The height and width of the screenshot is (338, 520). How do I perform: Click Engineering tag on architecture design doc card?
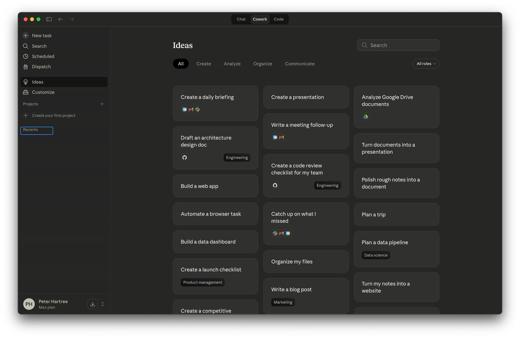coord(237,158)
